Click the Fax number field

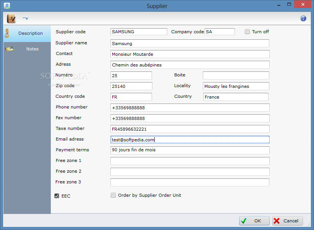[x=189, y=118]
